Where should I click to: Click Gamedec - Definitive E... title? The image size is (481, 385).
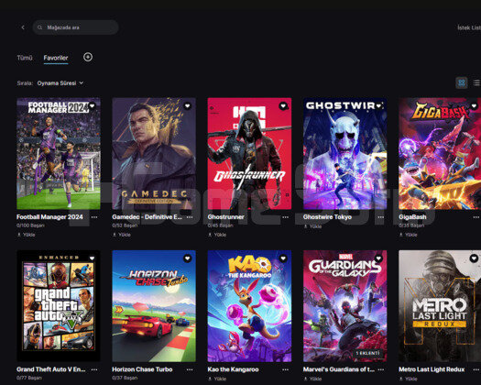coord(147,217)
